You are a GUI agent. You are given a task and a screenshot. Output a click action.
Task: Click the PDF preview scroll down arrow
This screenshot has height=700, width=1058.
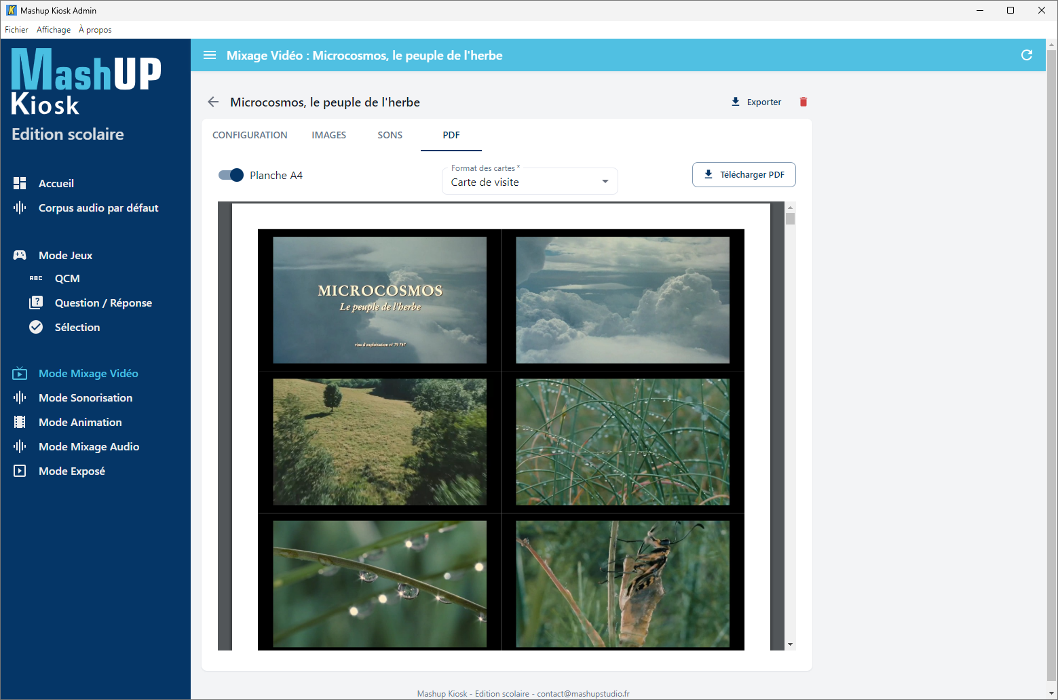pos(790,644)
